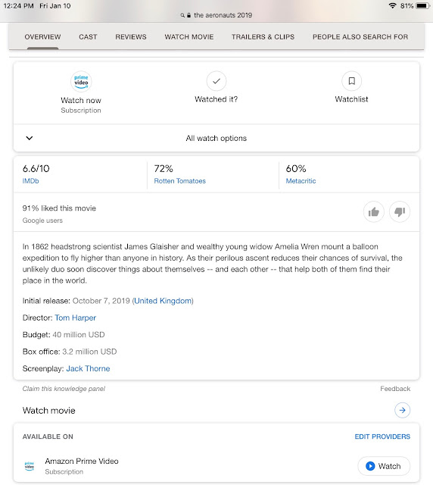Open director Tom Harper link

point(76,318)
